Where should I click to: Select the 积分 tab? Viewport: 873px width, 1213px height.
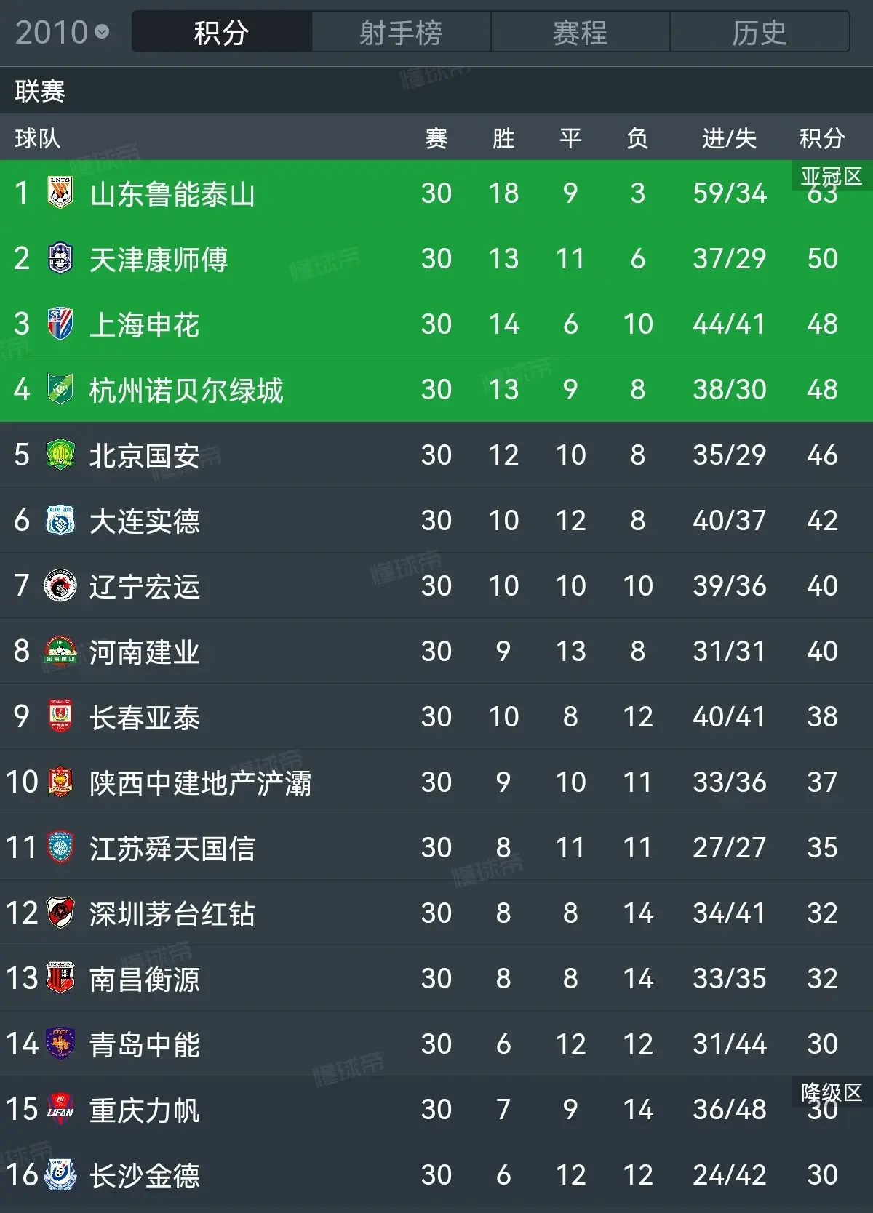(222, 32)
